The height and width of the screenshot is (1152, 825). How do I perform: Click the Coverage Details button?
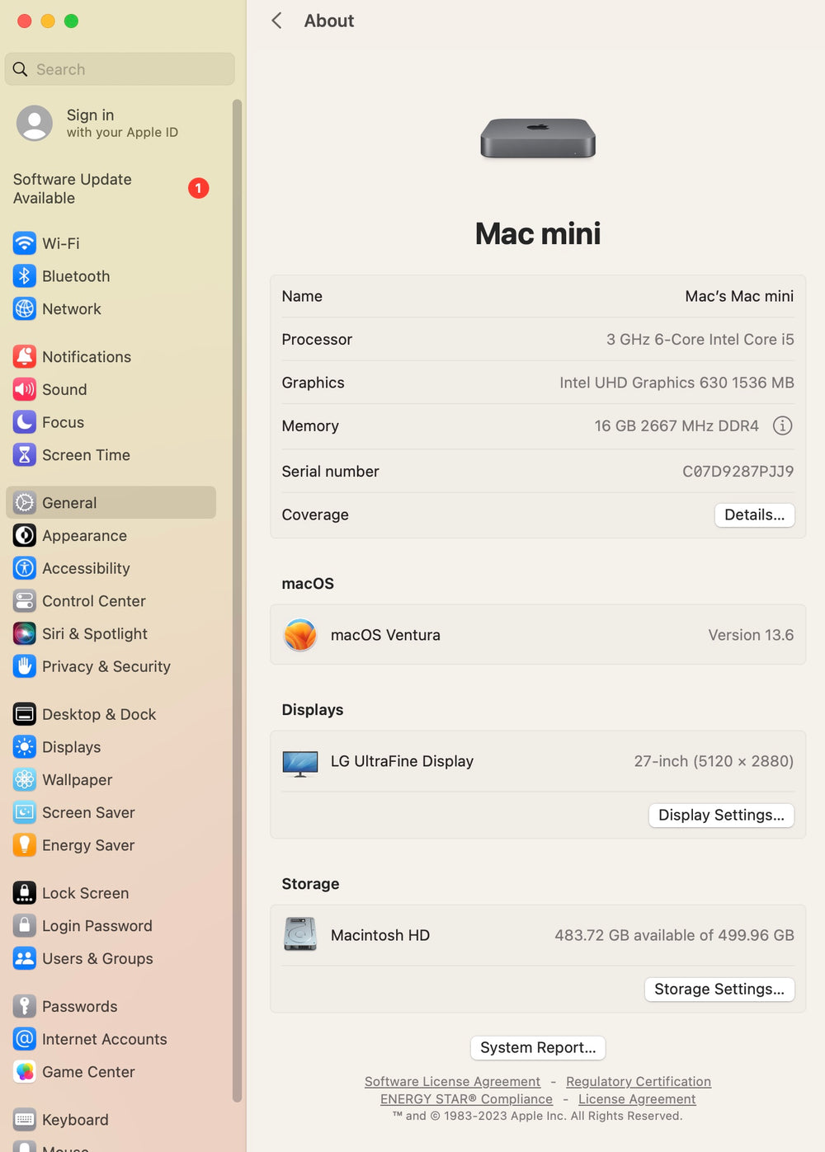754,515
